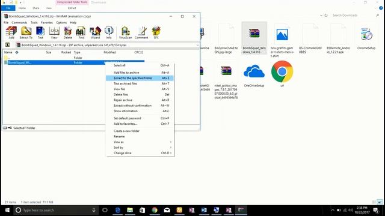Sort the archive list by Name column
385x216 pixels.
click(x=8, y=52)
